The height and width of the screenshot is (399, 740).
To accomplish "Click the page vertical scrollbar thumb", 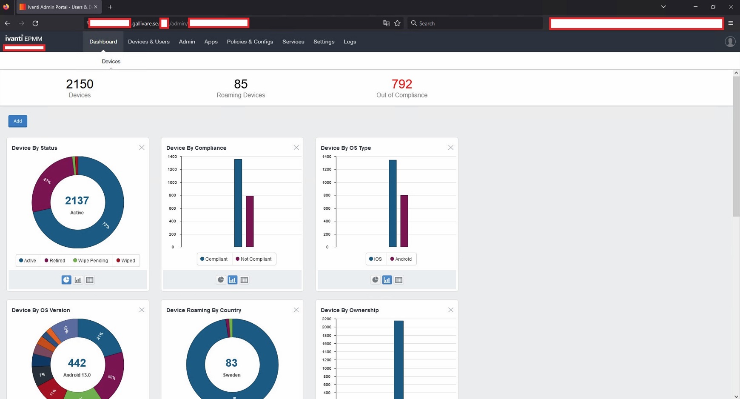I will click(736, 146).
